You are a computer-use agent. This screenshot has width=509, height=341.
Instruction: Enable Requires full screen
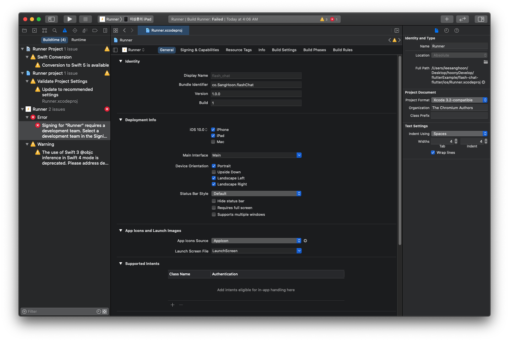point(214,208)
